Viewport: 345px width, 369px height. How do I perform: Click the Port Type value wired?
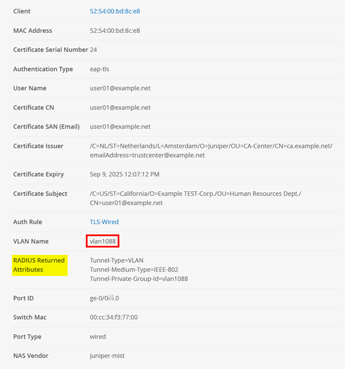pos(98,337)
